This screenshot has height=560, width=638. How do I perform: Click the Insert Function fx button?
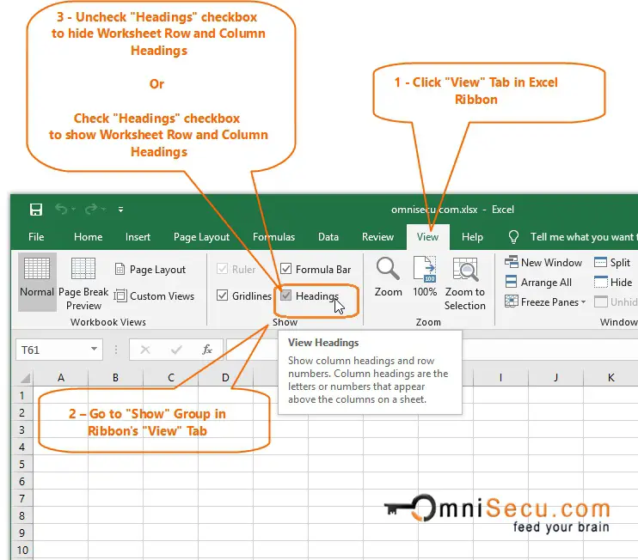pyautogui.click(x=207, y=350)
